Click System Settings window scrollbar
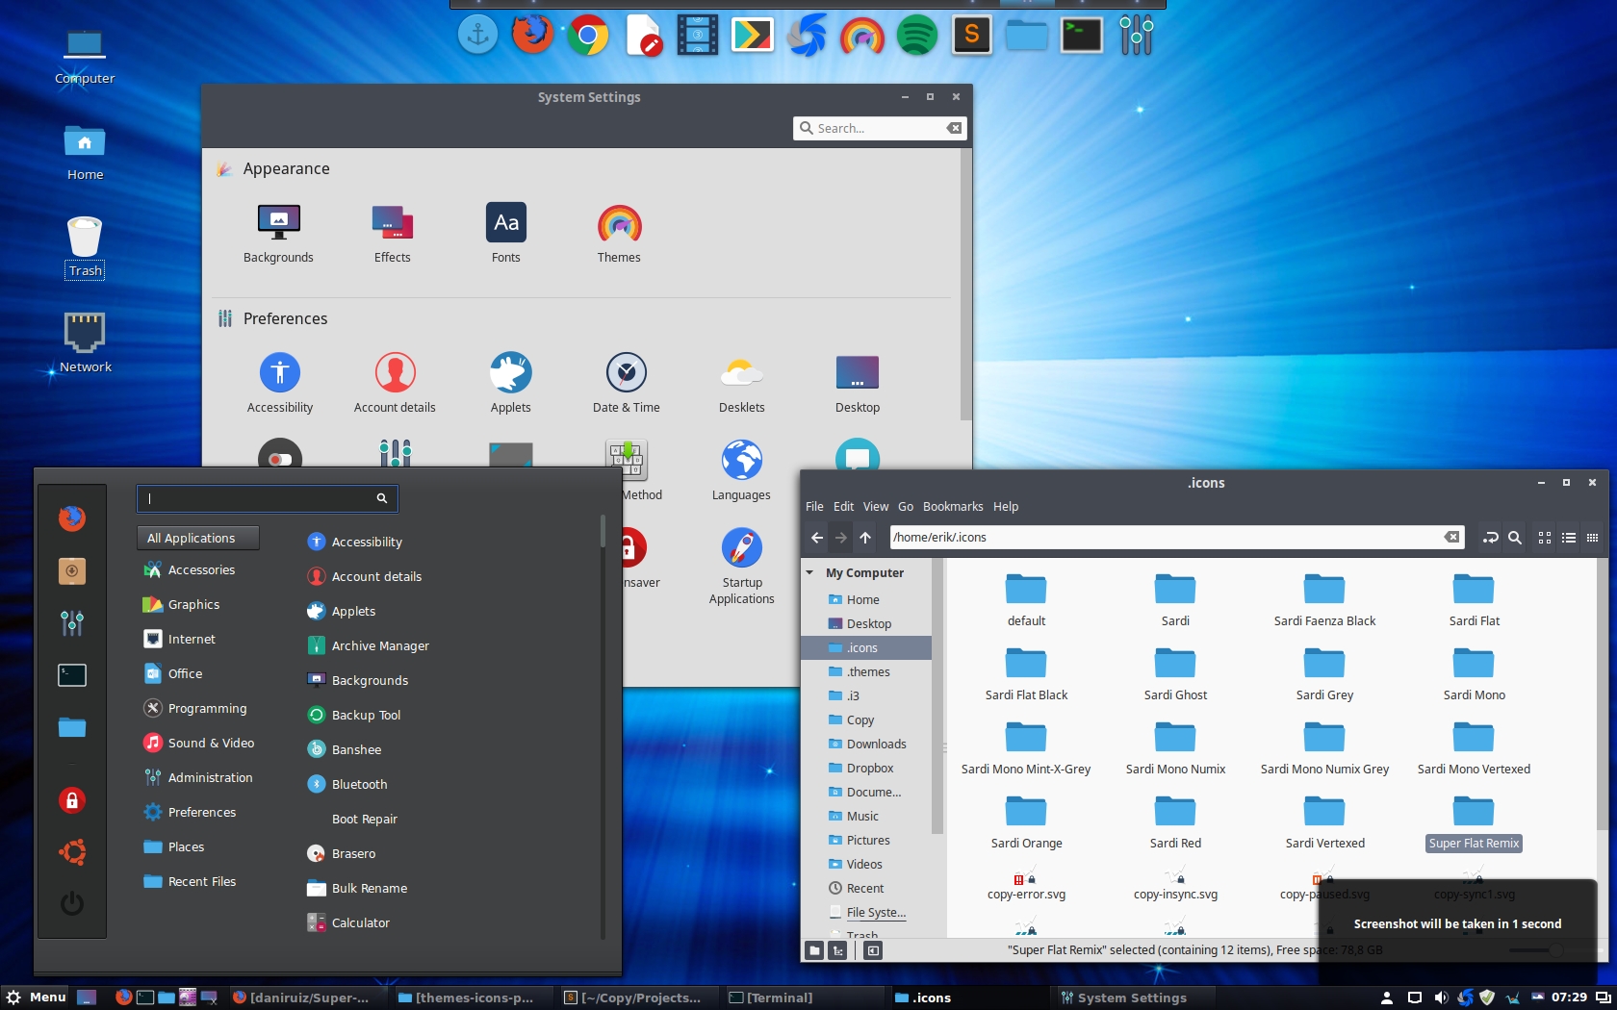The width and height of the screenshot is (1617, 1010). pos(965,284)
